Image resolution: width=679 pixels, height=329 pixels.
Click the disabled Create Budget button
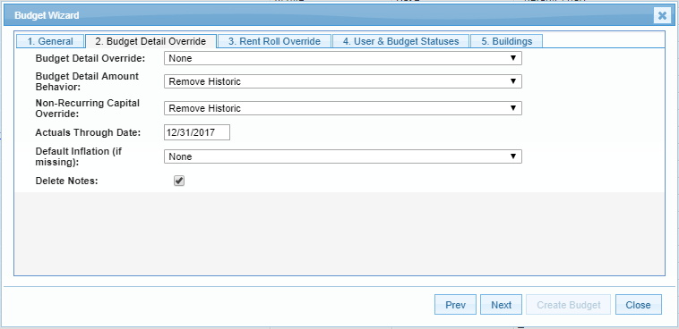569,305
